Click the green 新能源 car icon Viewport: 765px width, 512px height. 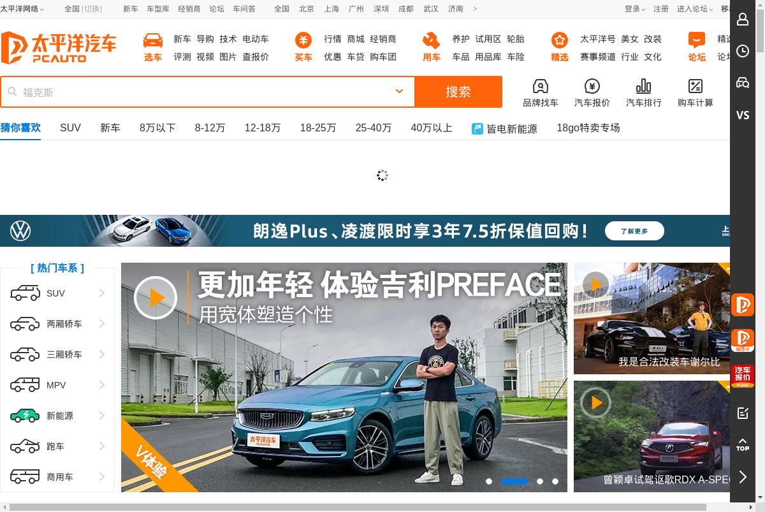(25, 416)
